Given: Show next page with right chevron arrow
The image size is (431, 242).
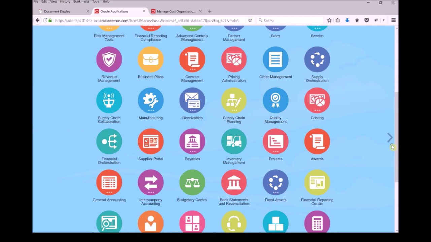Looking at the screenshot, I should (390, 137).
